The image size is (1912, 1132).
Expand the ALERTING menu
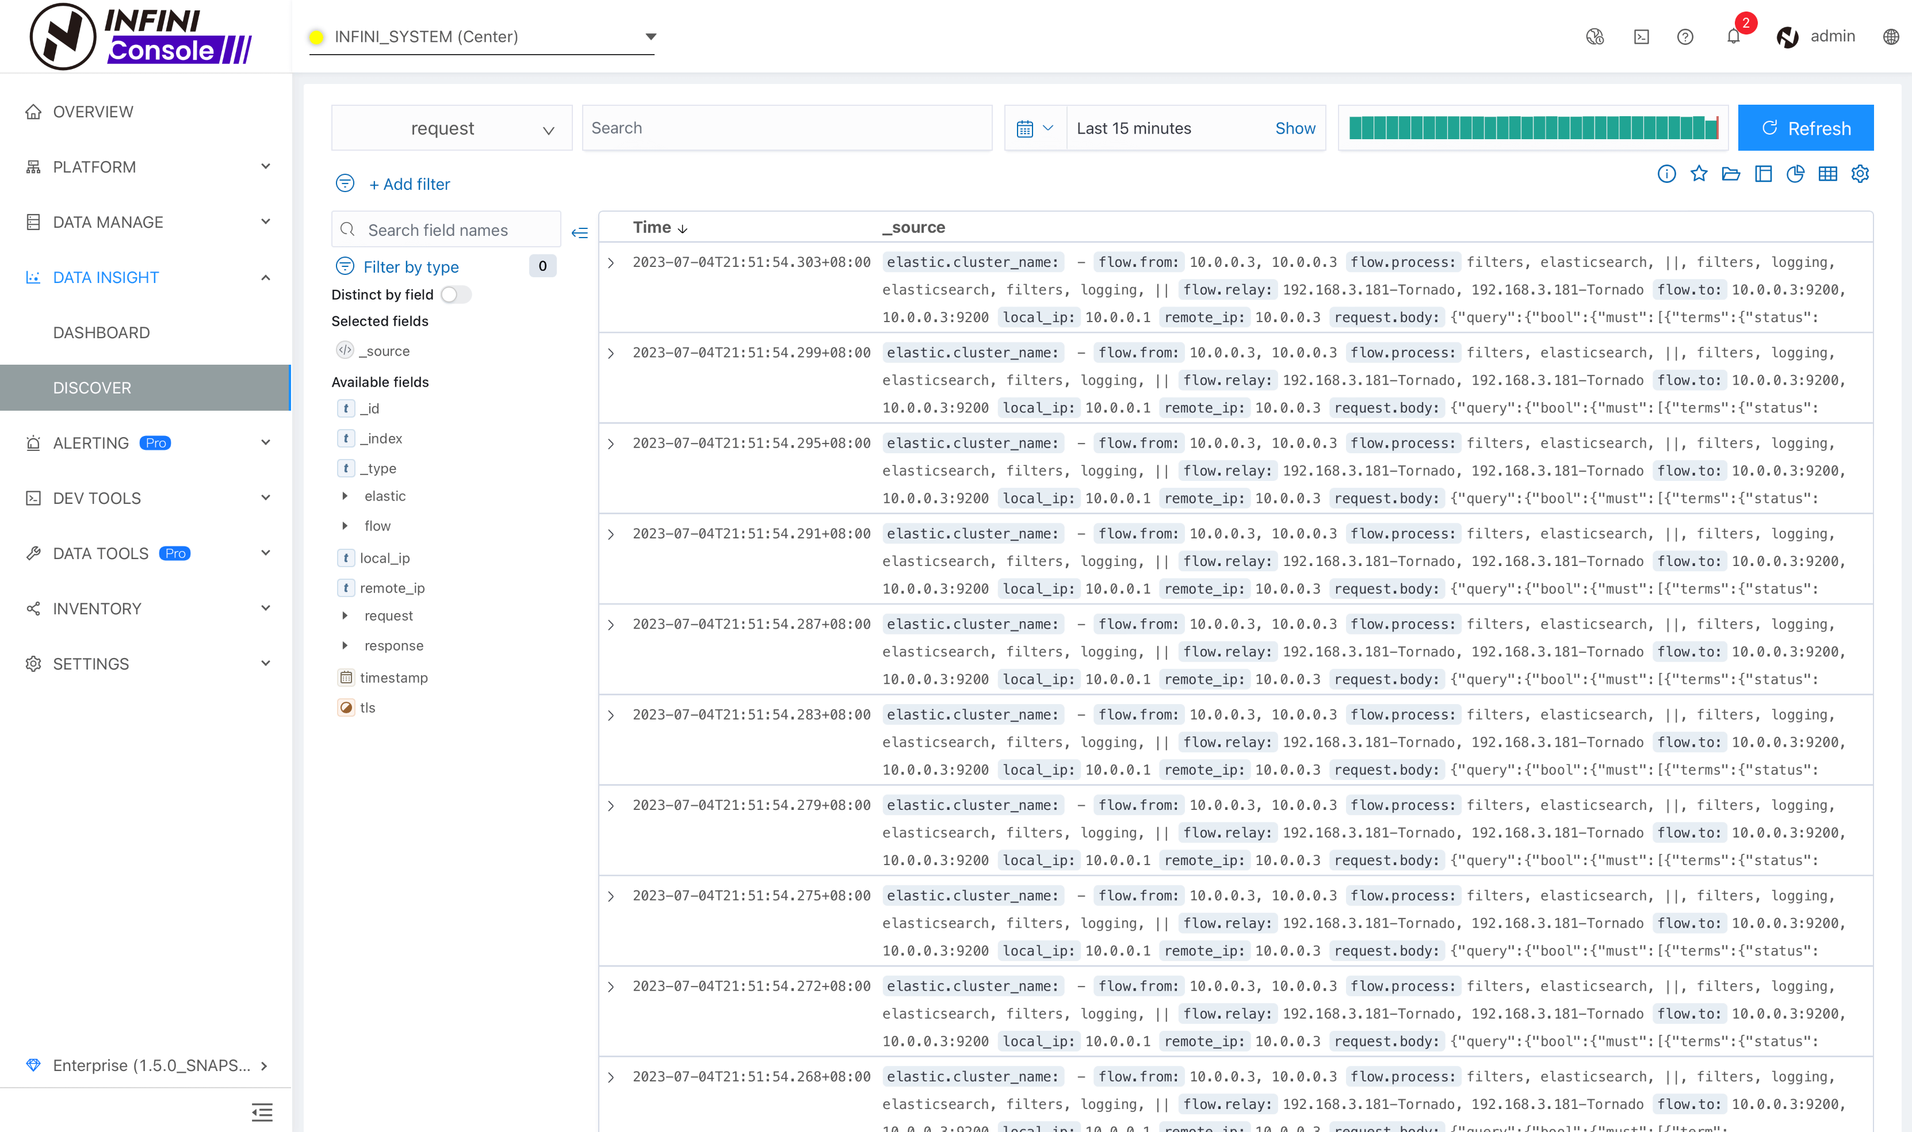[x=146, y=442]
